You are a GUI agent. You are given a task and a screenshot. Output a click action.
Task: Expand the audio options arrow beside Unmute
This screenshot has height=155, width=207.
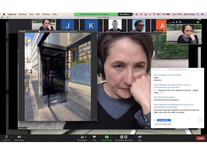11,137
